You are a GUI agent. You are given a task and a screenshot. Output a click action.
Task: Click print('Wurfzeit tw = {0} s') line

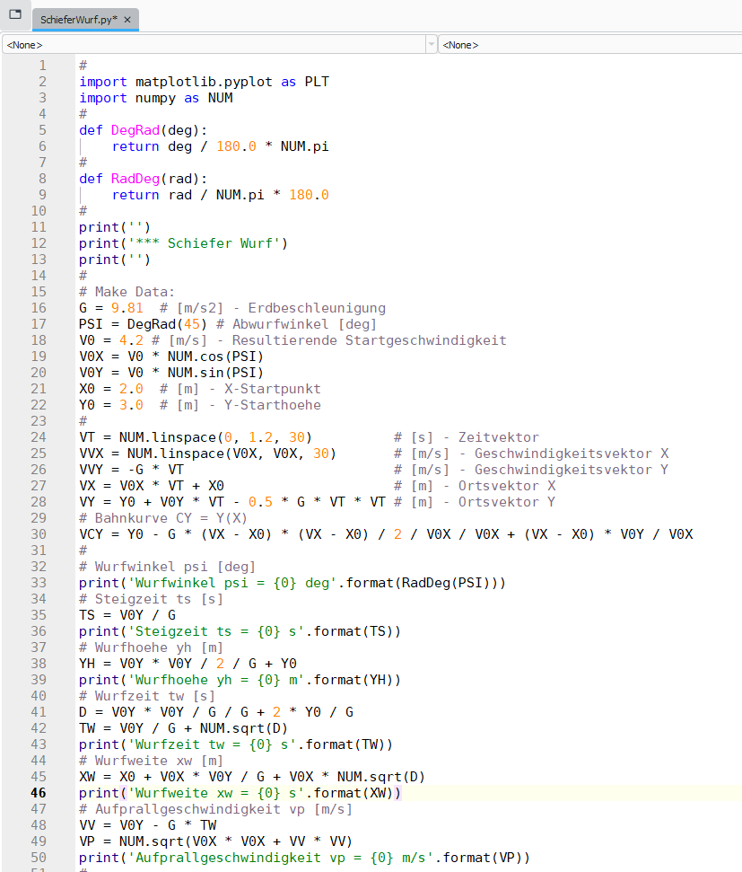tap(236, 744)
